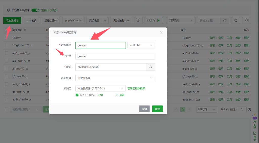Screen dimensions: 259x143
Task: Click the 刷新 status refresh link
Action: coord(120,95)
